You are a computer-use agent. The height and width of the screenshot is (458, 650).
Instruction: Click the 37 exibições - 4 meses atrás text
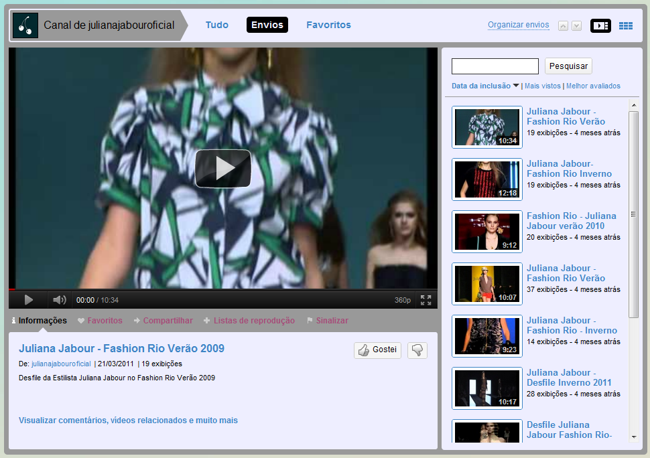pyautogui.click(x=574, y=289)
